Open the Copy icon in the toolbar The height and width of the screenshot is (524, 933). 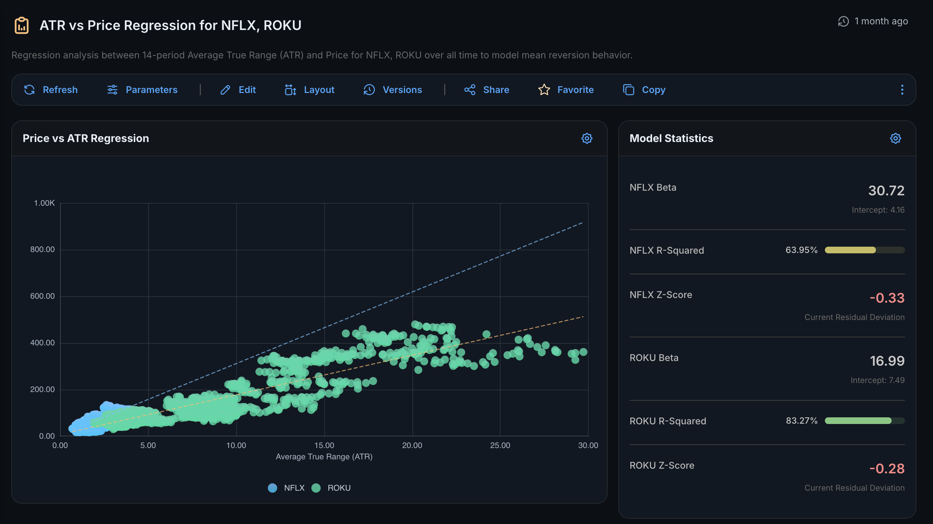pos(628,89)
